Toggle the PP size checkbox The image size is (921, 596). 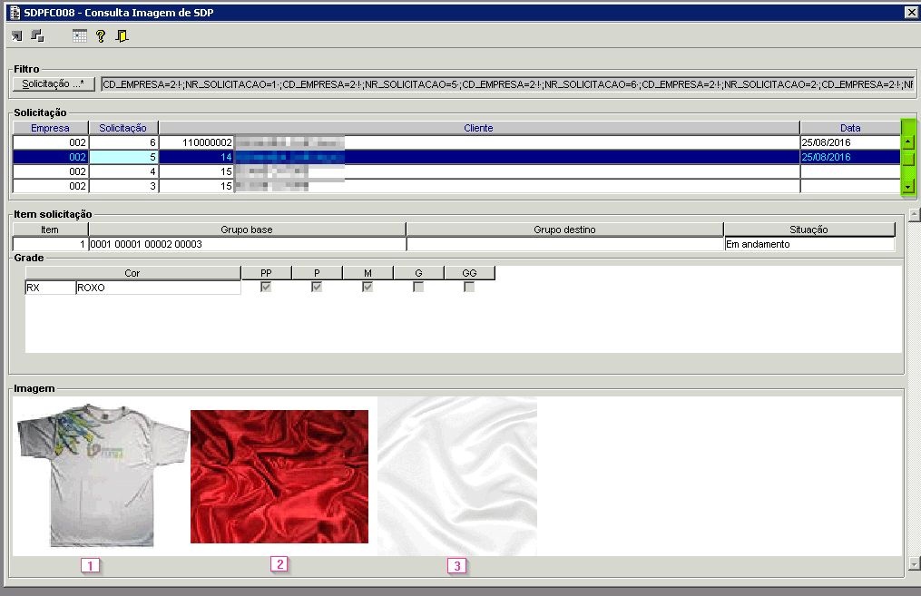coord(266,288)
